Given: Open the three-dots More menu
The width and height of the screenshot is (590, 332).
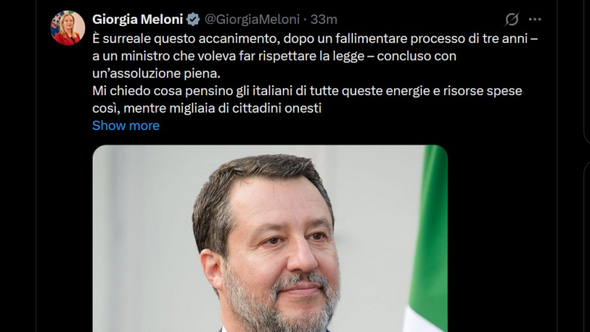Looking at the screenshot, I should pyautogui.click(x=534, y=19).
